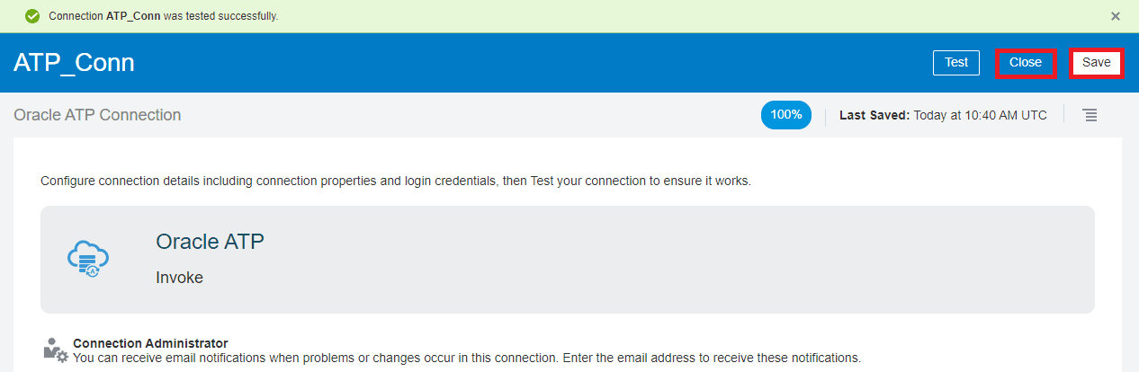Click the Oracle ATP adapter name
The height and width of the screenshot is (372, 1139).
[210, 242]
